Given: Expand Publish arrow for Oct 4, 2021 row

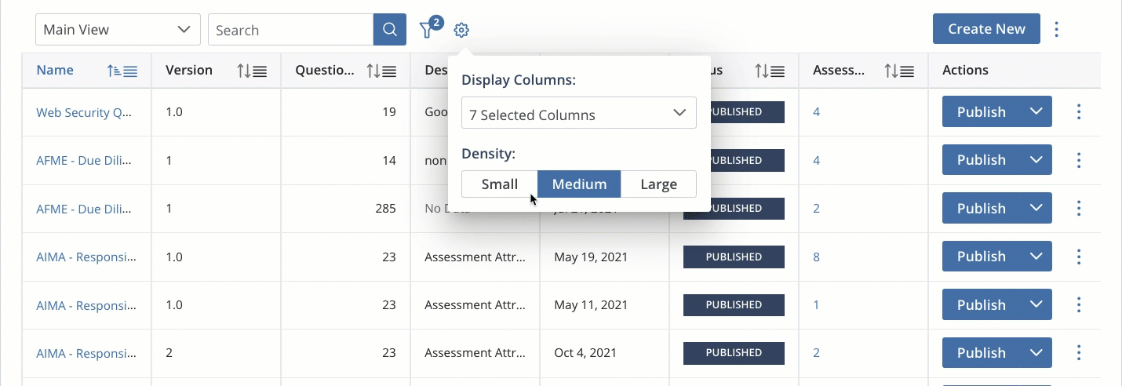Looking at the screenshot, I should pos(1036,353).
